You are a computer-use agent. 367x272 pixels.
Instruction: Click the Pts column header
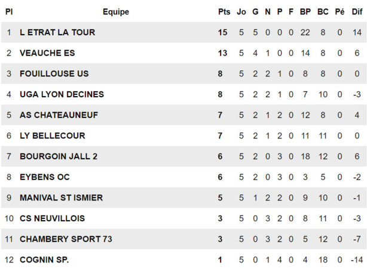pos(224,12)
